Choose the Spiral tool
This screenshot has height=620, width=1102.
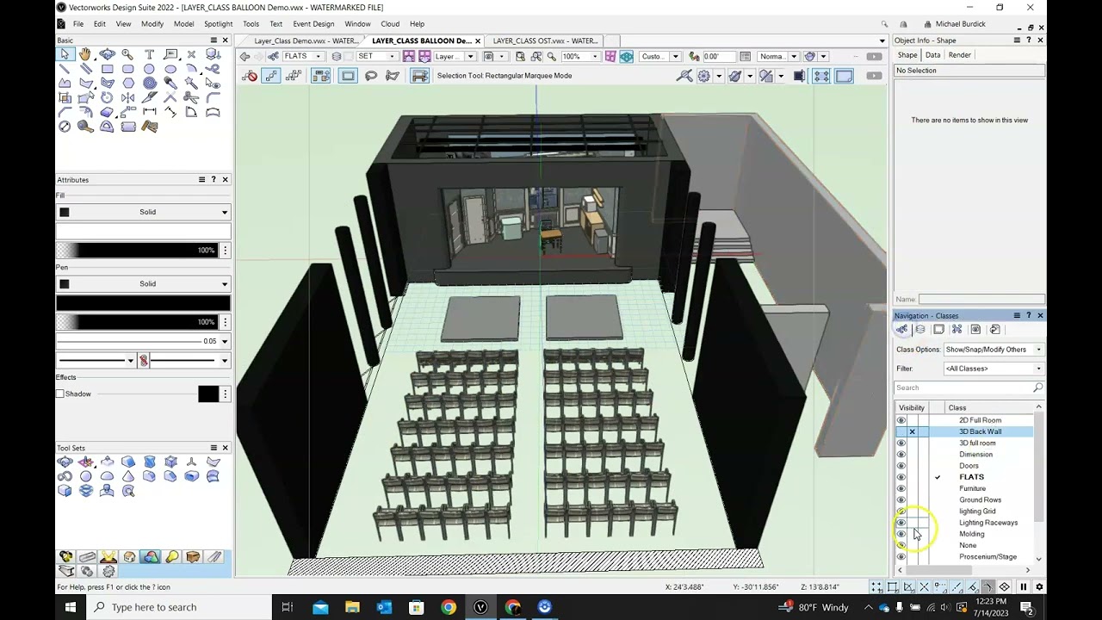[x=150, y=83]
